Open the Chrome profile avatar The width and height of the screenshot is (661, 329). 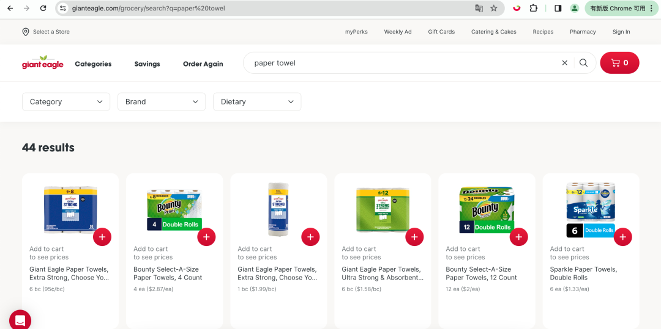(x=574, y=9)
